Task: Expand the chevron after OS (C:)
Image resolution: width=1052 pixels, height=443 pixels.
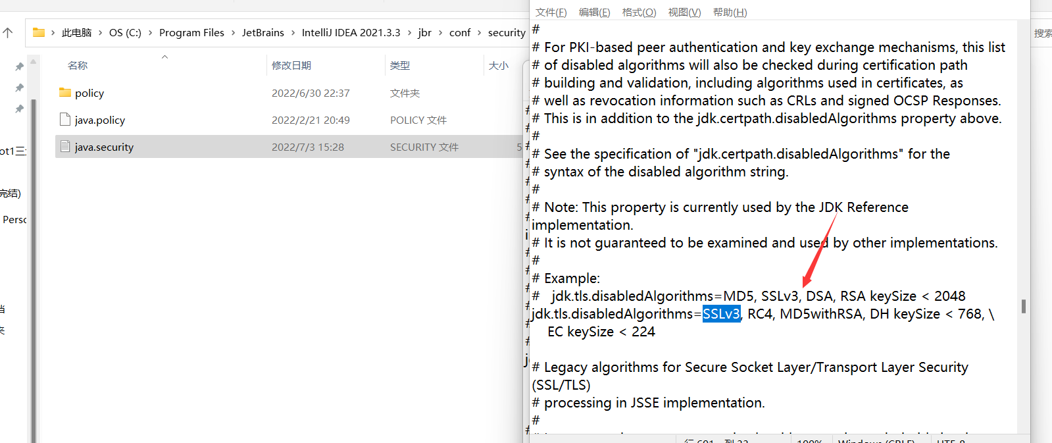Action: pos(150,32)
